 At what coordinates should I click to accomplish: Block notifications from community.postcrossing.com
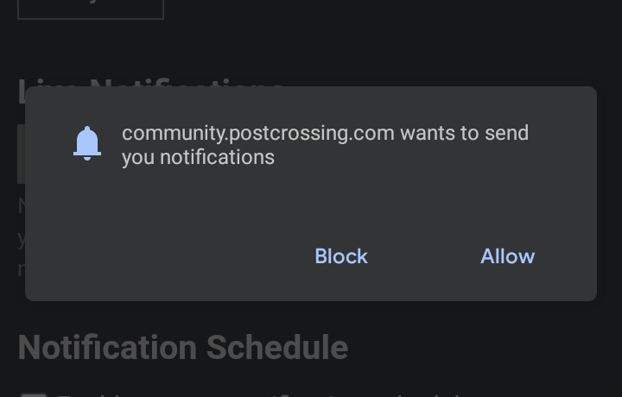341,256
